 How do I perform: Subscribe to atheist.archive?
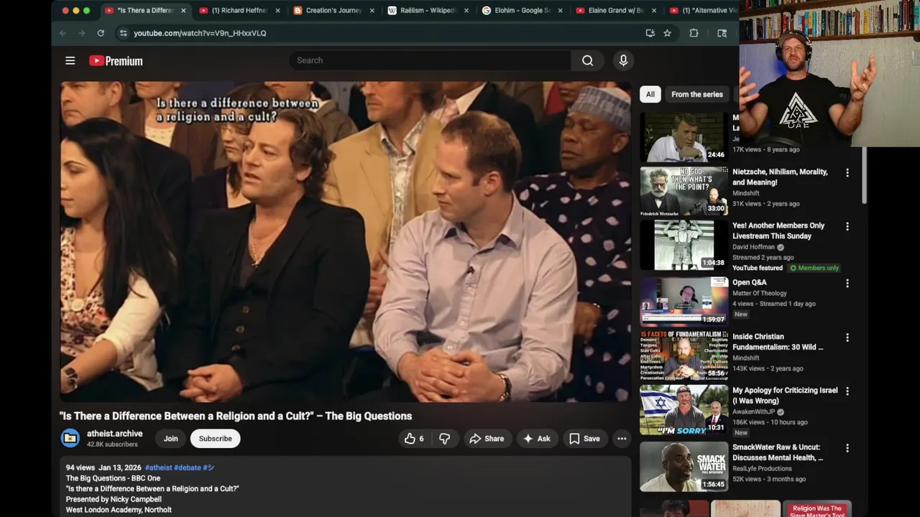tap(215, 439)
